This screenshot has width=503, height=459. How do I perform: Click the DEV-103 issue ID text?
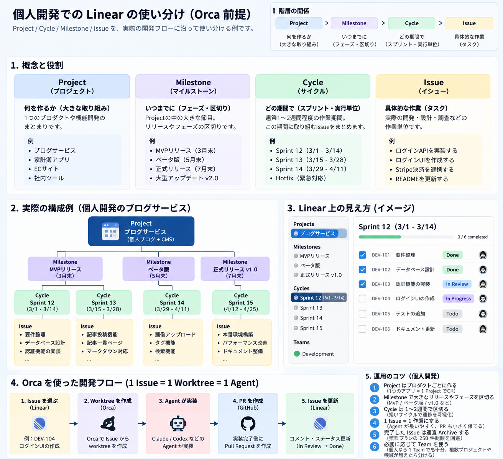point(381,284)
